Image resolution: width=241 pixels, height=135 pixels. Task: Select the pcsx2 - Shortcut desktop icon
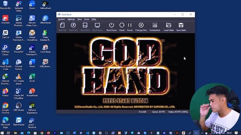pyautogui.click(x=32, y=123)
